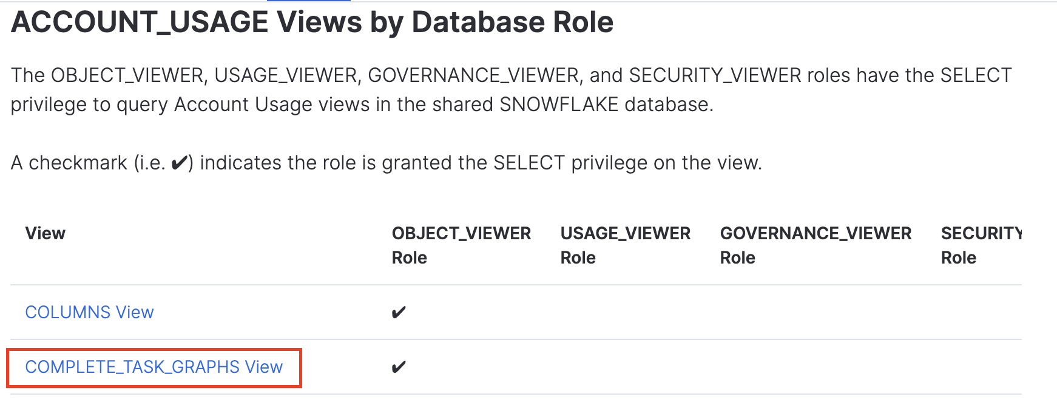Click the empty USAGE_VIEWER cell in COLUMNS View row

click(625, 312)
